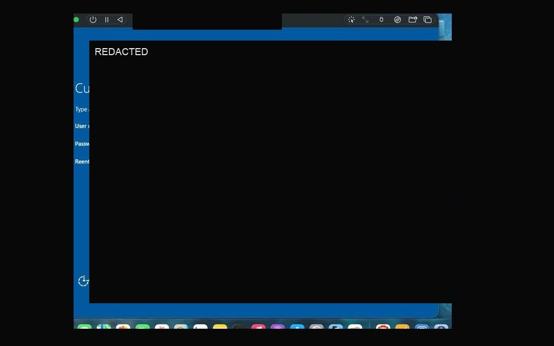This screenshot has height=346, width=554.
Task: Open the USB devices icon
Action: [381, 20]
